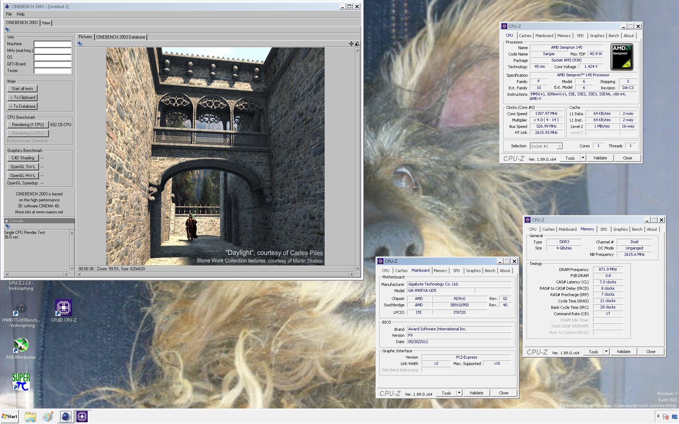
Task: Select the About tab in CPU-Z Memory window
Action: pyautogui.click(x=652, y=229)
